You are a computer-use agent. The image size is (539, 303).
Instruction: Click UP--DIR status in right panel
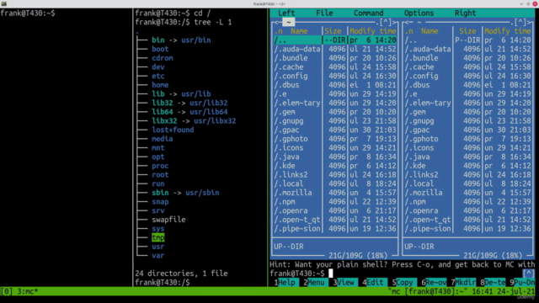click(419, 247)
